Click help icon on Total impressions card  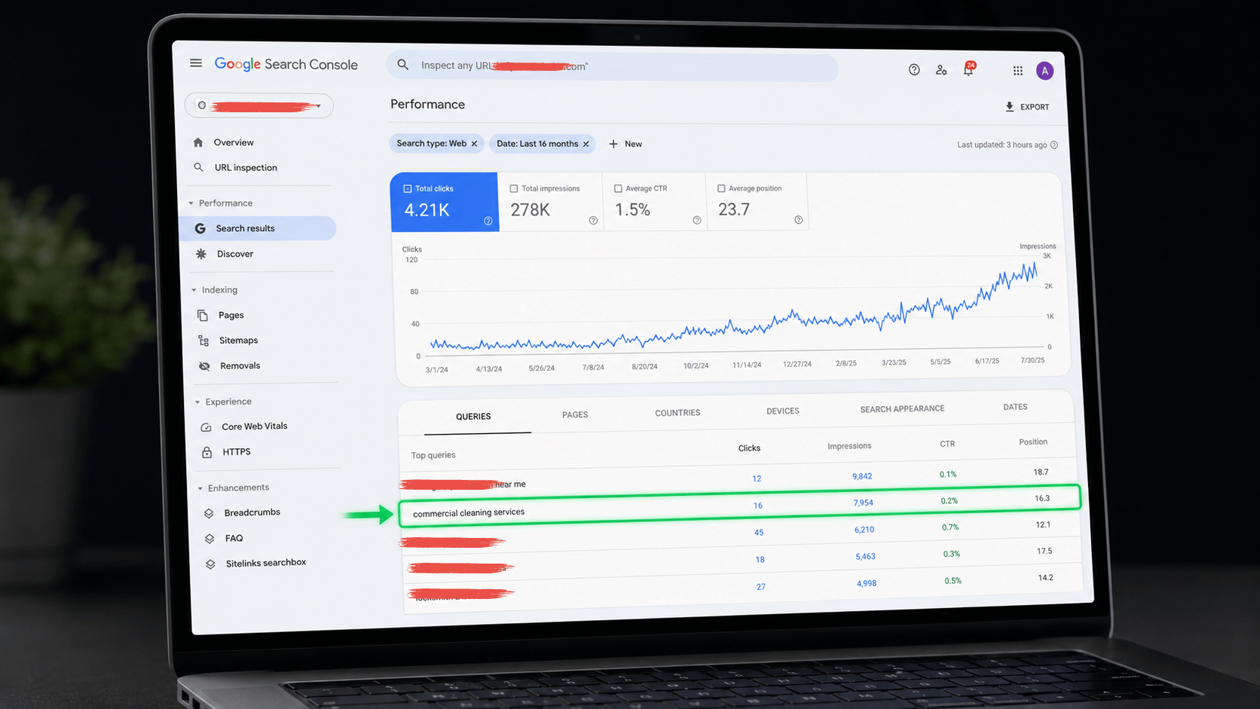point(593,221)
